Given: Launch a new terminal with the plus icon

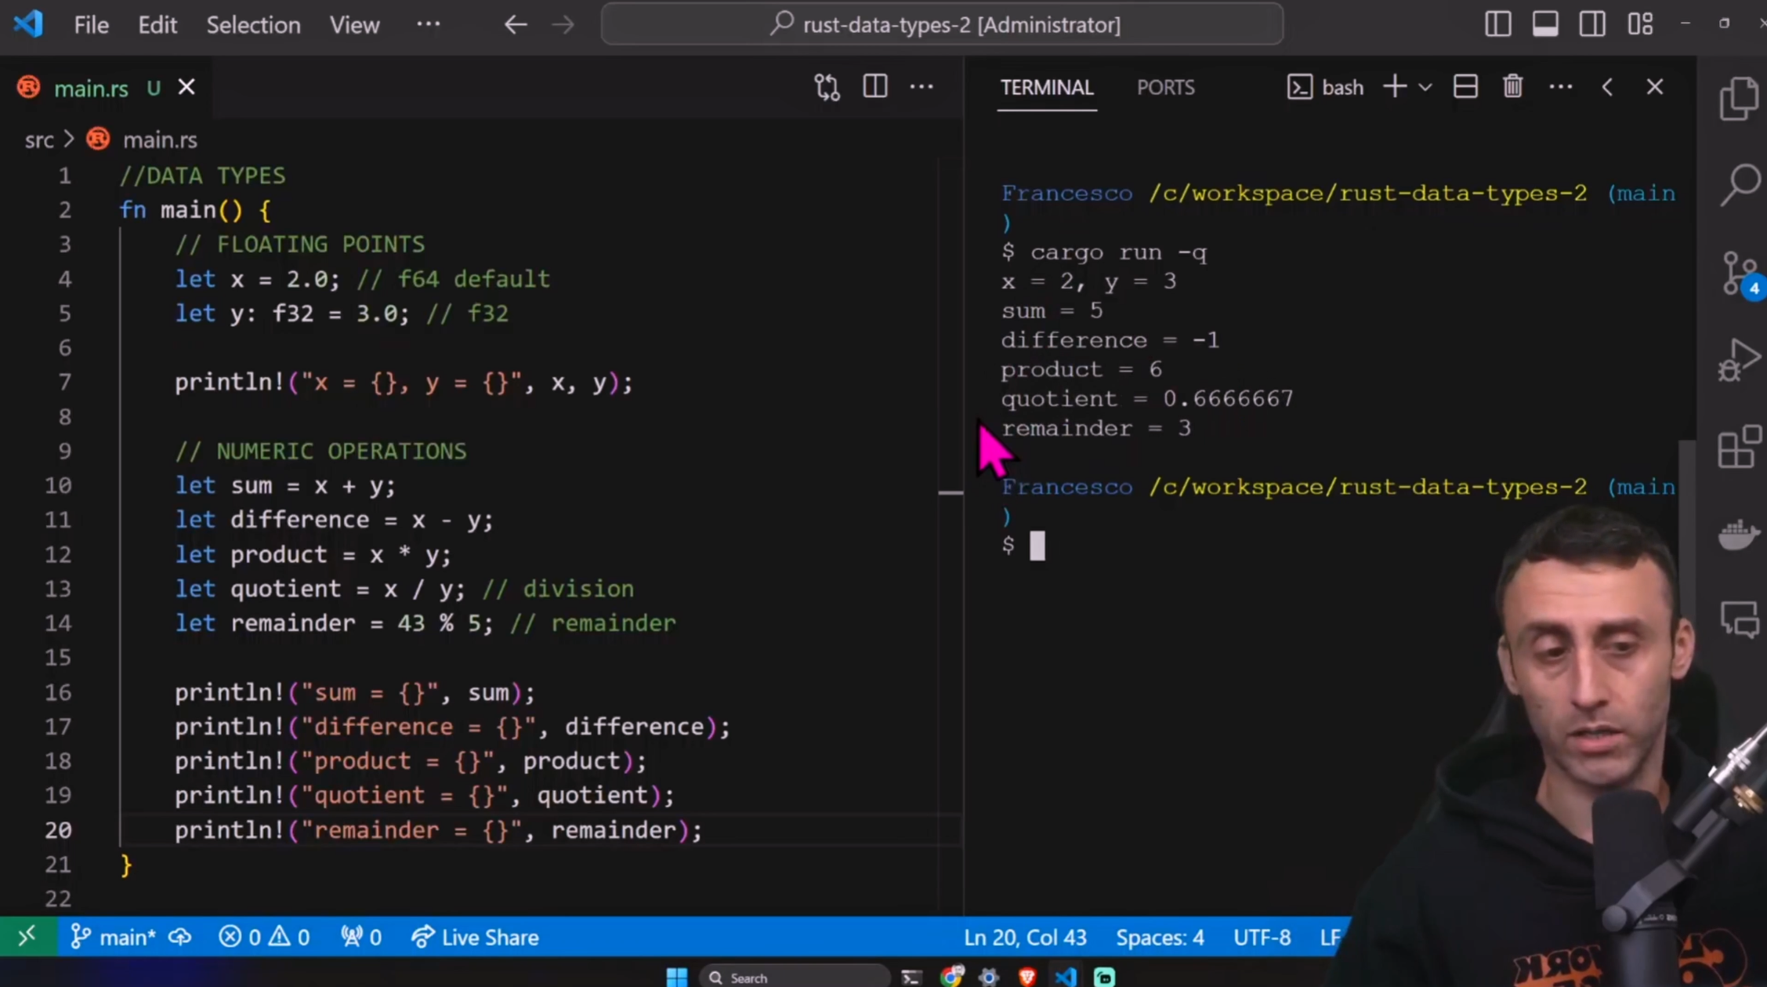Looking at the screenshot, I should click(x=1394, y=87).
